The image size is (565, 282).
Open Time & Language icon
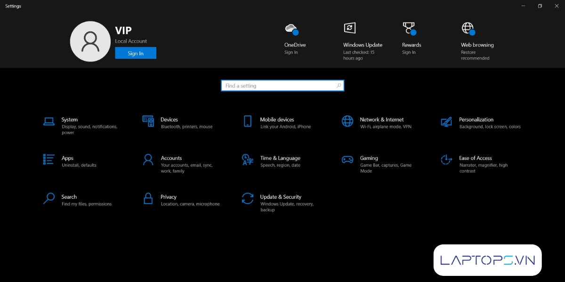tap(248, 160)
